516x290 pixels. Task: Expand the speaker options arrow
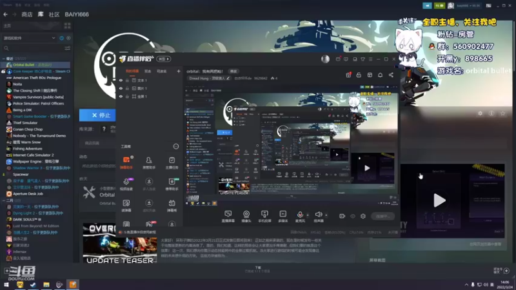326,215
